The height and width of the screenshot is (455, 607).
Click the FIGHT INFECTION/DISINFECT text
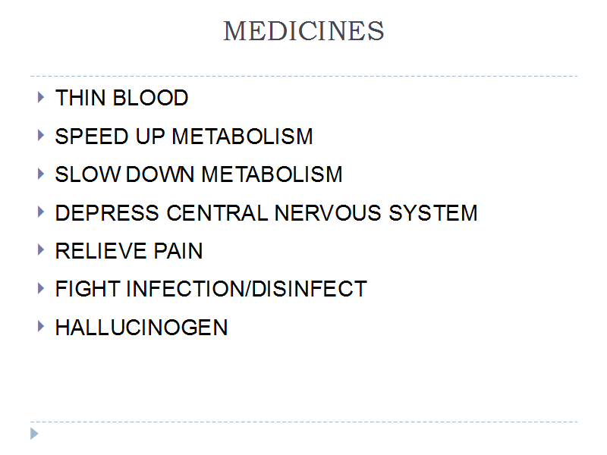pos(211,289)
